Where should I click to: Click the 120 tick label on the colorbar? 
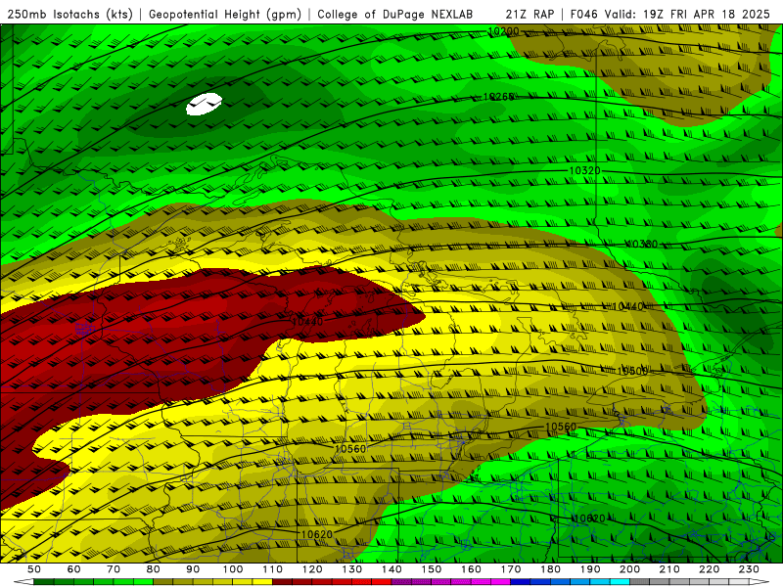[x=312, y=569]
